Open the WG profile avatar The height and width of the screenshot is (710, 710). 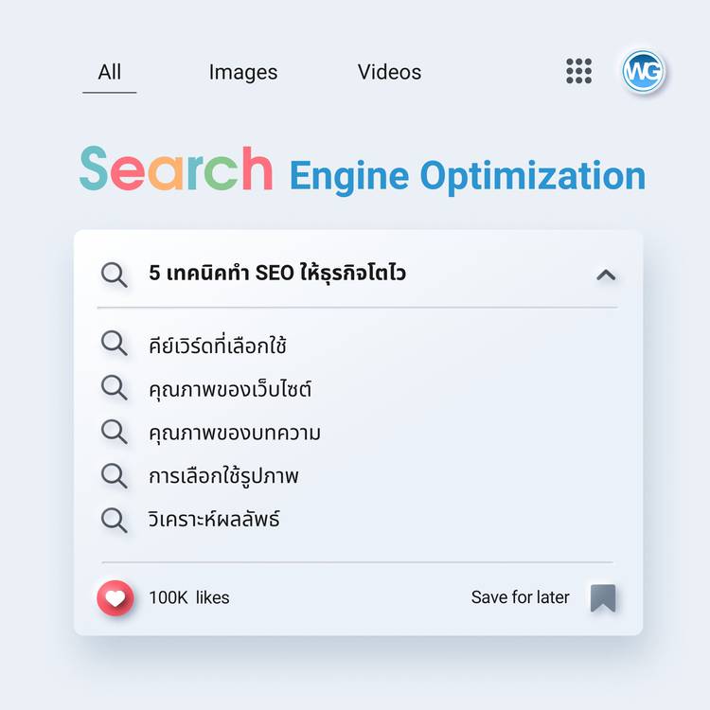[x=644, y=71]
